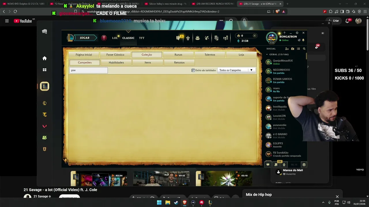
Task: Open the notifications bell under BONGATRON
Action: 303,40
